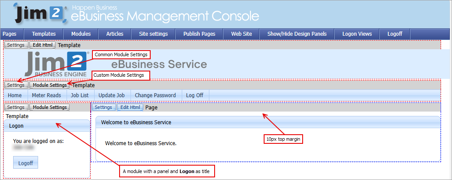Click the Happen Business header text
Screen dimensions: 452x180
tap(95, 7)
